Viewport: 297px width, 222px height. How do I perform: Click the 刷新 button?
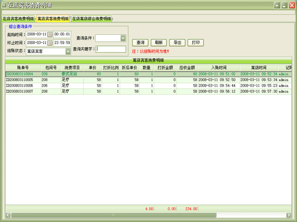(x=159, y=42)
